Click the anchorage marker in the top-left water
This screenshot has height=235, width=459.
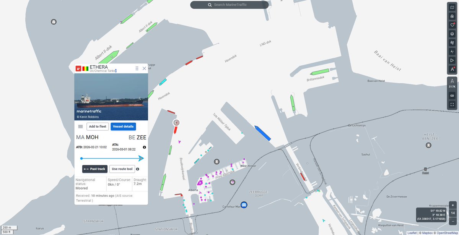click(54, 22)
